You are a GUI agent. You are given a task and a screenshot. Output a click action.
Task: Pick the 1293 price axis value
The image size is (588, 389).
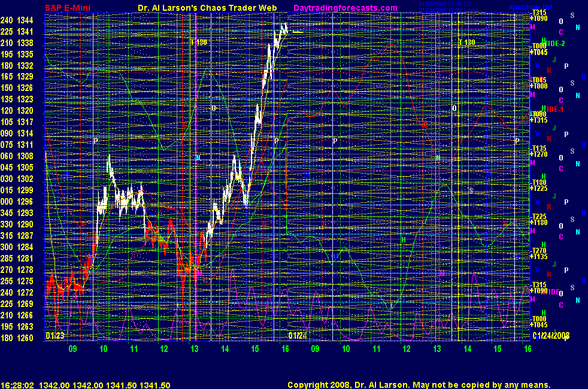pyautogui.click(x=25, y=213)
